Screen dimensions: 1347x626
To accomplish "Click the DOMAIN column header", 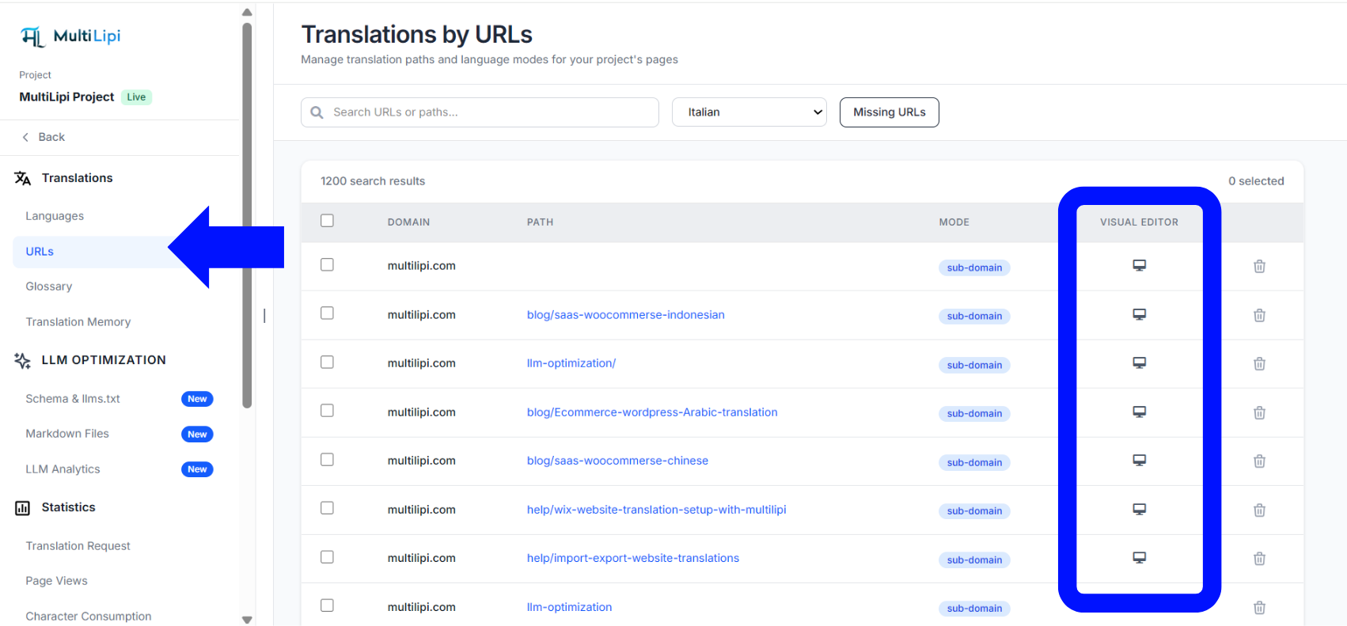I will 408,222.
